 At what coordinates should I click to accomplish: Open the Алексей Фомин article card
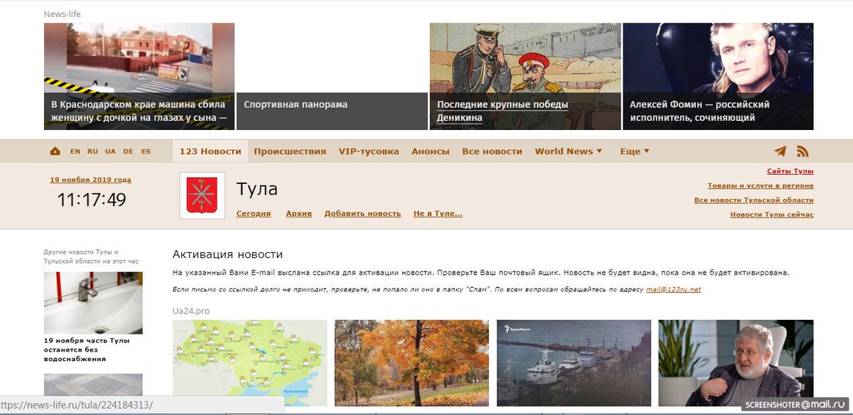(719, 76)
